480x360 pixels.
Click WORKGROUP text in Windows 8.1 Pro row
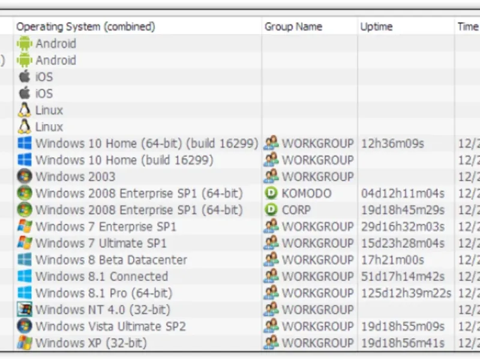[x=318, y=293]
